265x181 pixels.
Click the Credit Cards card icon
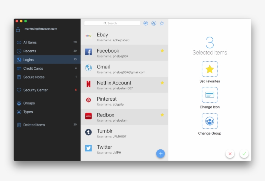point(19,68)
